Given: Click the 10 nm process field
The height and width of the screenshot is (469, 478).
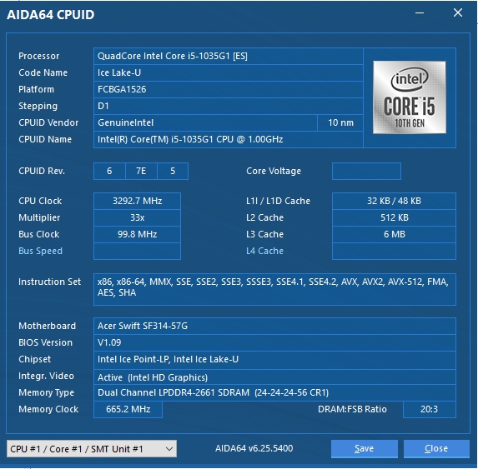Looking at the screenshot, I should 340,122.
